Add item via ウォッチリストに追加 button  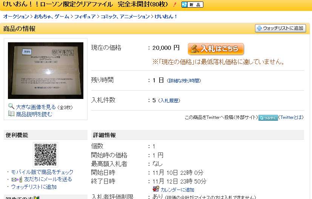280,28
